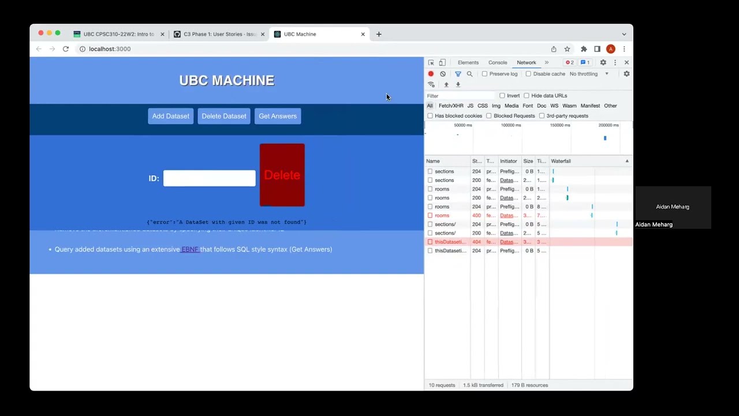Filter requests by WS type
This screenshot has width=739, height=416.
point(554,106)
